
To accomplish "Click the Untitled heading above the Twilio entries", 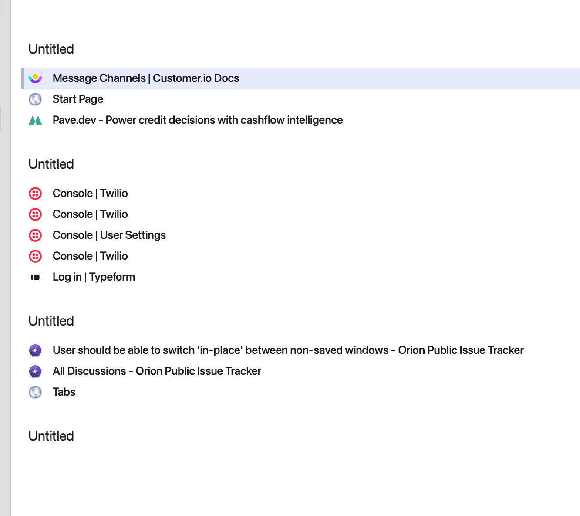I will coord(51,164).
